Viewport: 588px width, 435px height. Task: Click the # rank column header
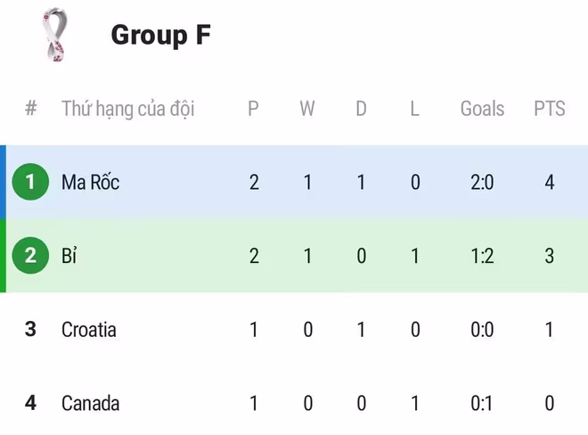click(31, 109)
